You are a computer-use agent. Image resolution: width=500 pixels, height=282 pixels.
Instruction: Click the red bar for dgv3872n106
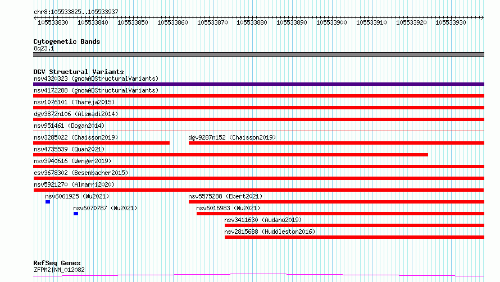tap(258, 119)
